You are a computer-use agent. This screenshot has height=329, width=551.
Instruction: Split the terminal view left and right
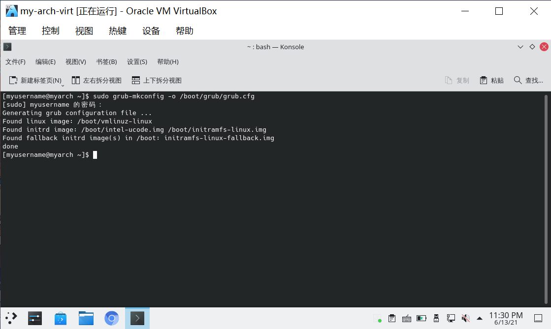pos(97,80)
